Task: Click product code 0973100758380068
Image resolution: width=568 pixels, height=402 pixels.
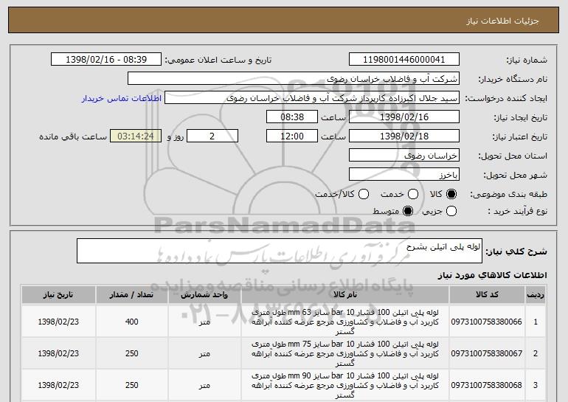Action: click(x=487, y=385)
